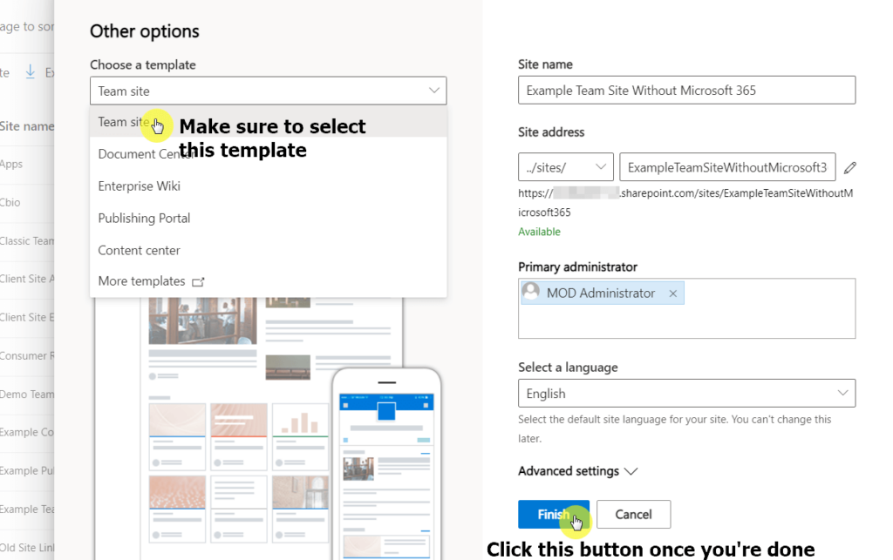Viewport: 893px width, 560px height.
Task: Click the Site name column header
Action: click(27, 126)
